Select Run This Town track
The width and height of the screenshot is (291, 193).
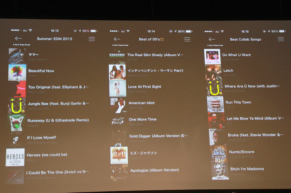(x=238, y=102)
